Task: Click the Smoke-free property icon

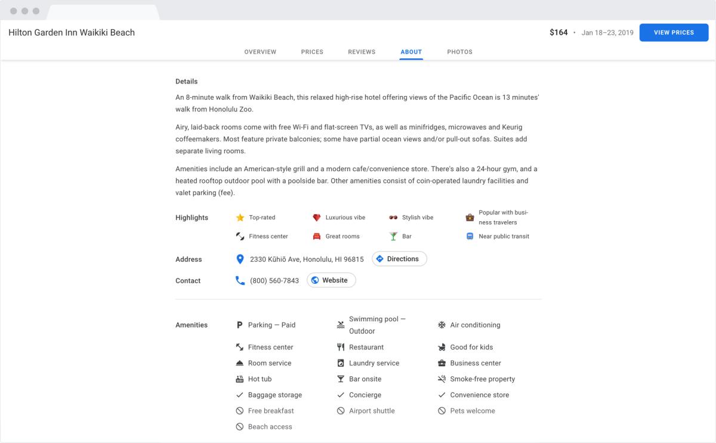Action: click(442, 379)
